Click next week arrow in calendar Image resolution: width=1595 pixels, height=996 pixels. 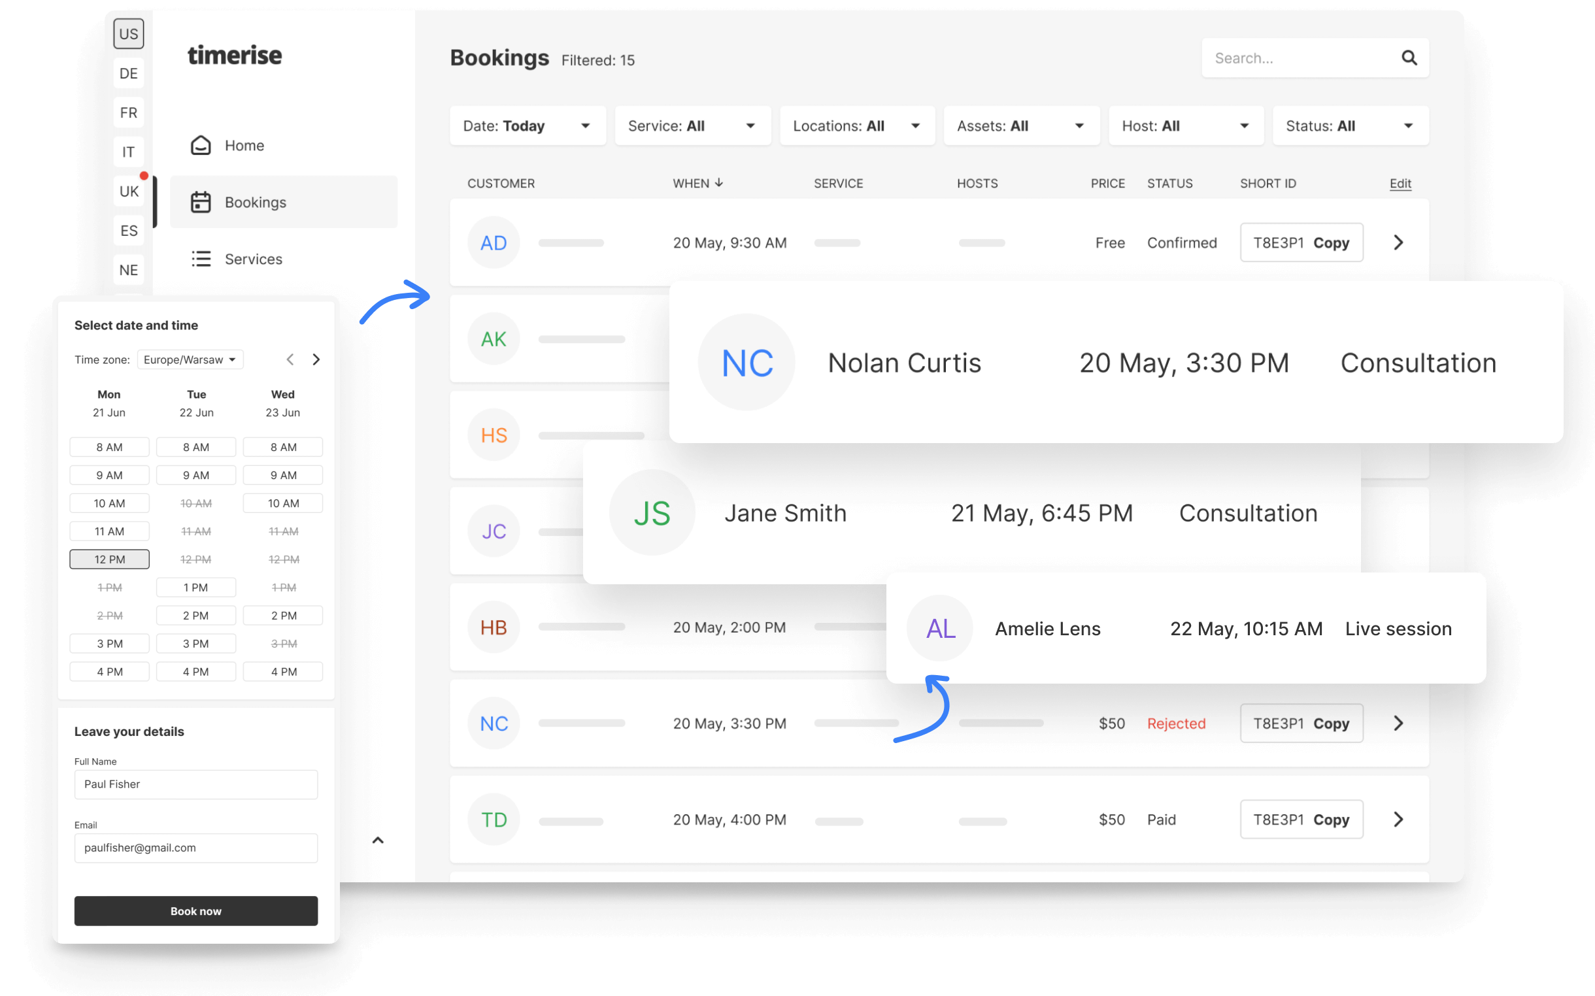[x=316, y=359]
